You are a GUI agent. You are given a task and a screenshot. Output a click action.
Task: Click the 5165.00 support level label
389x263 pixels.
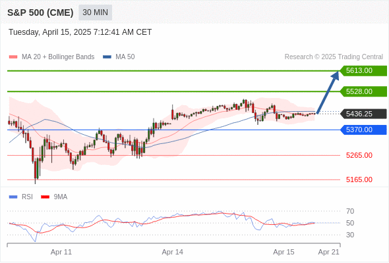click(x=359, y=179)
